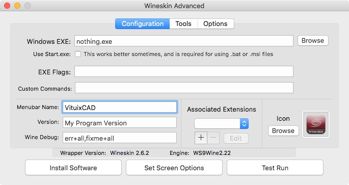Remove associated extension with minus button
This screenshot has height=185, width=349.
tap(213, 138)
